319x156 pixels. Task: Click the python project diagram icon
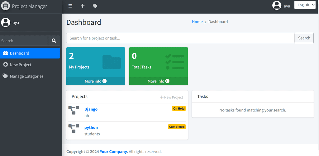tap(74, 128)
